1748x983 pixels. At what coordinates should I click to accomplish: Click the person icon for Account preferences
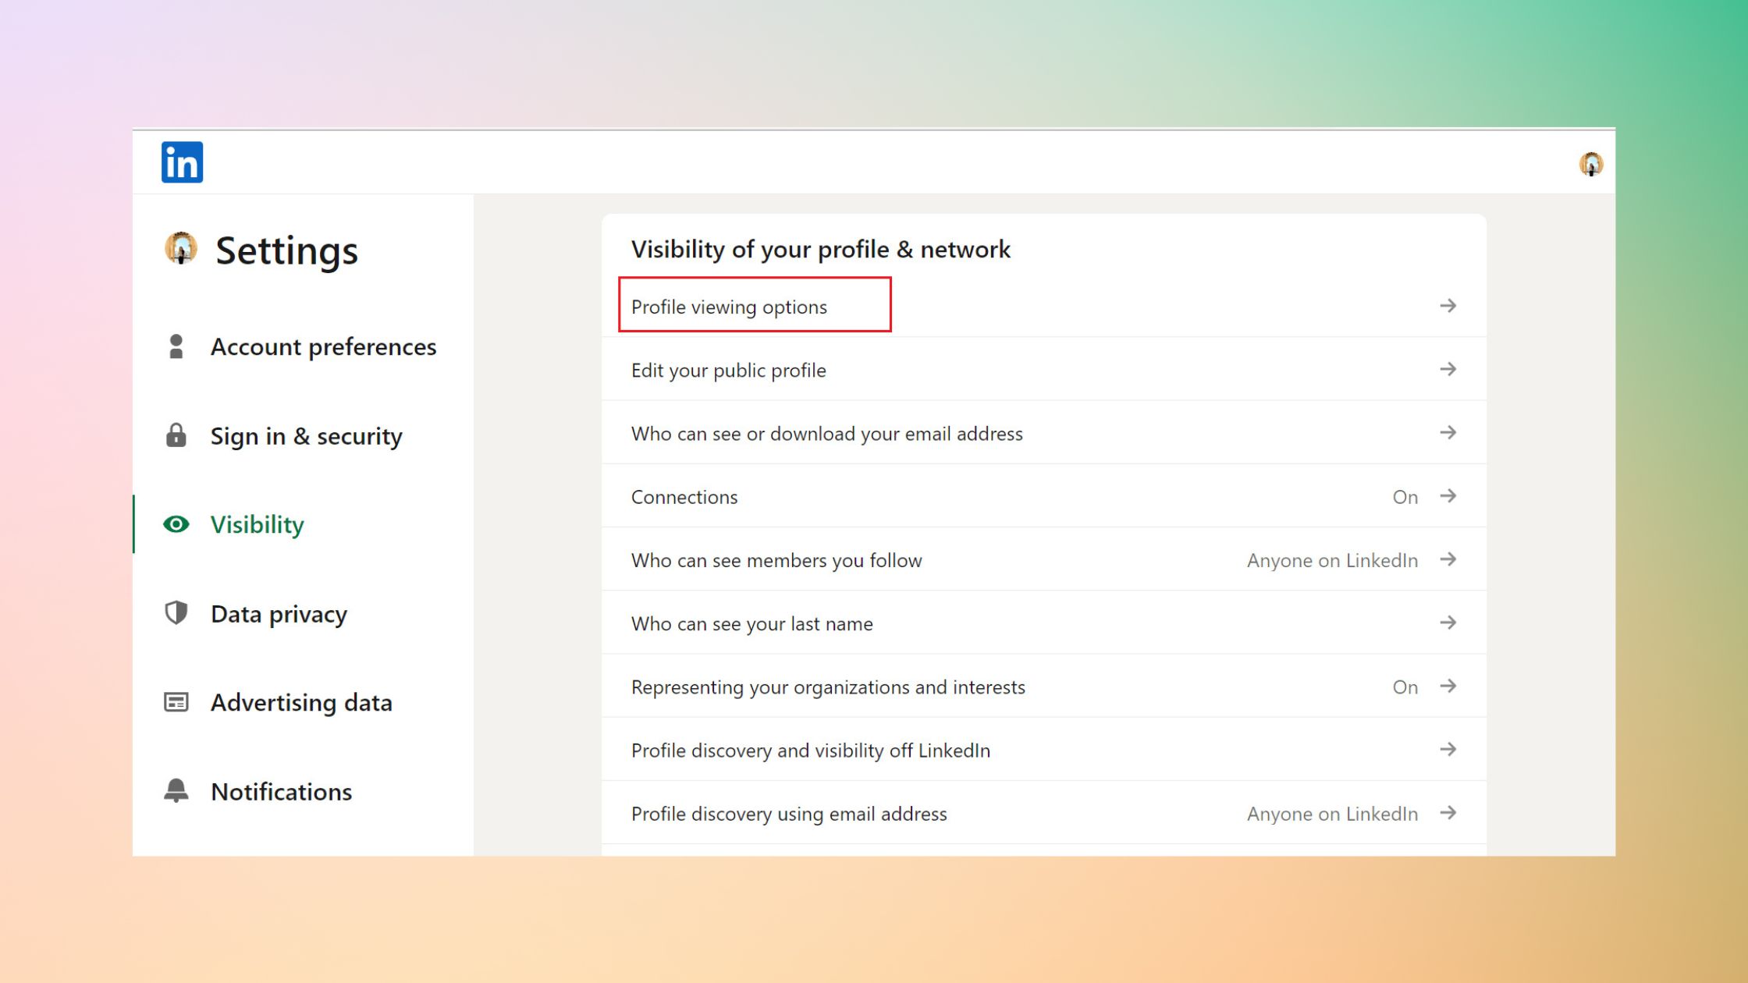(176, 346)
